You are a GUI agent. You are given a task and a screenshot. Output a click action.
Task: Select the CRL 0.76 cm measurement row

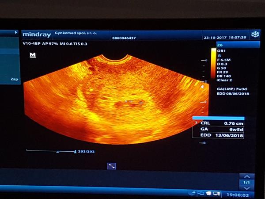click(x=218, y=122)
